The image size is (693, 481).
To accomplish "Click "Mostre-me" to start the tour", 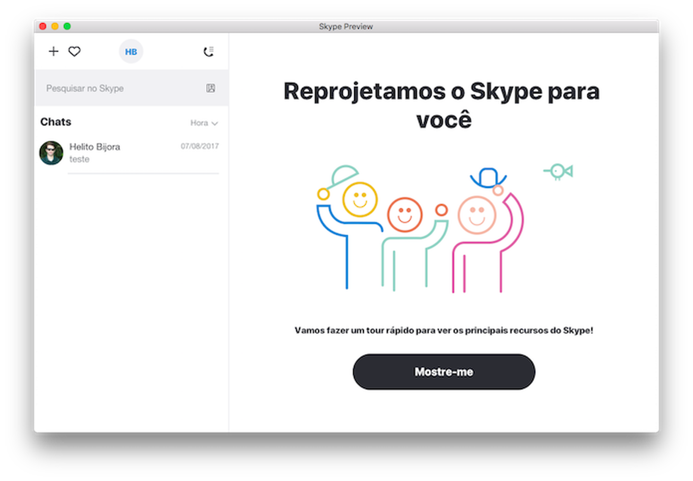I will pyautogui.click(x=444, y=371).
